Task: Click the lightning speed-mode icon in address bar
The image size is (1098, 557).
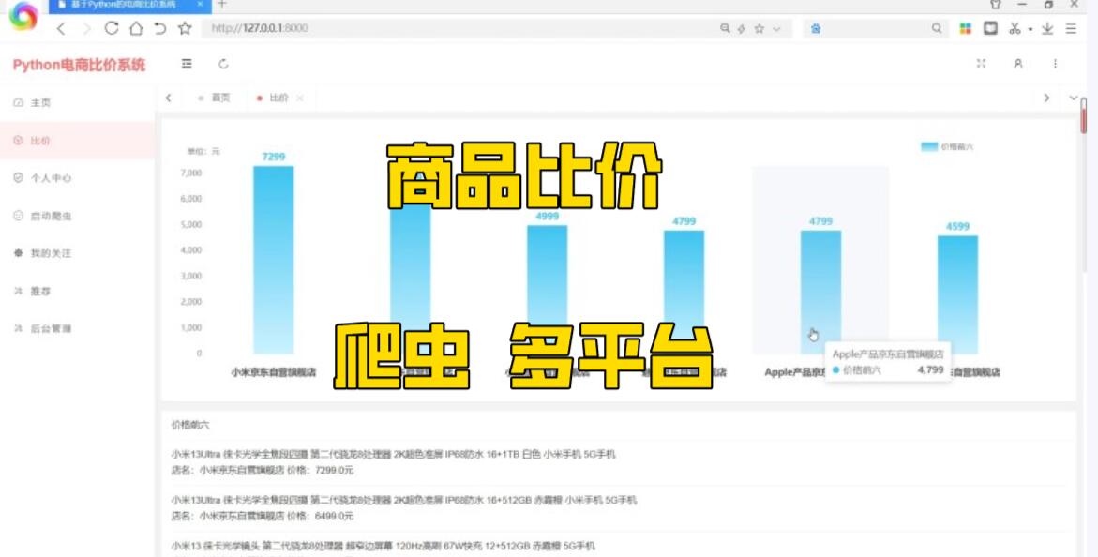Action: pos(742,29)
